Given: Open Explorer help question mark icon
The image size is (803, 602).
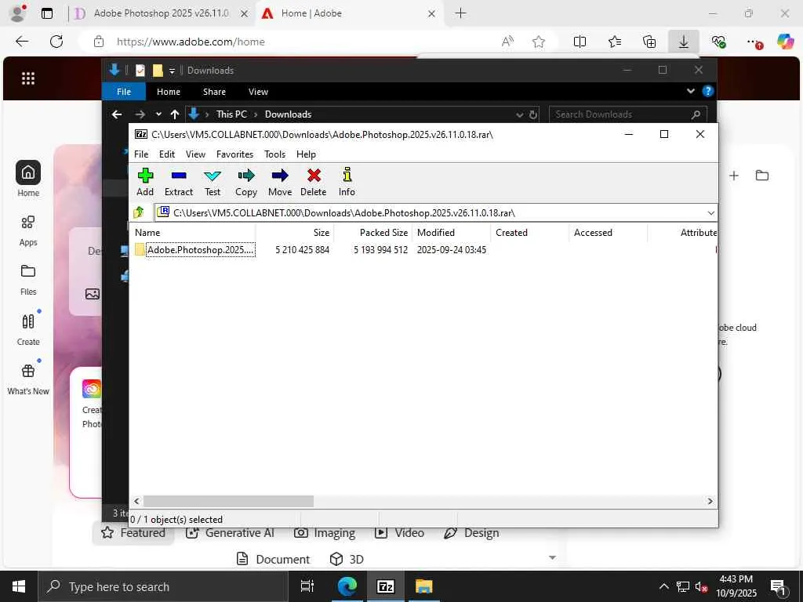Looking at the screenshot, I should 708,91.
